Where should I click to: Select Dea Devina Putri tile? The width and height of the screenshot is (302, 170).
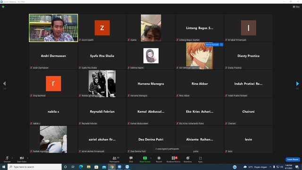[151, 139]
